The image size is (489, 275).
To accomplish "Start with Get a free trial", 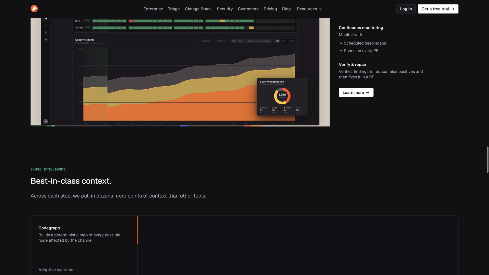I will click(x=438, y=9).
